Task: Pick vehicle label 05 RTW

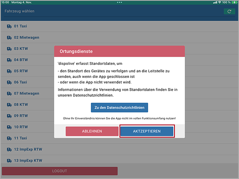Action: (21, 71)
